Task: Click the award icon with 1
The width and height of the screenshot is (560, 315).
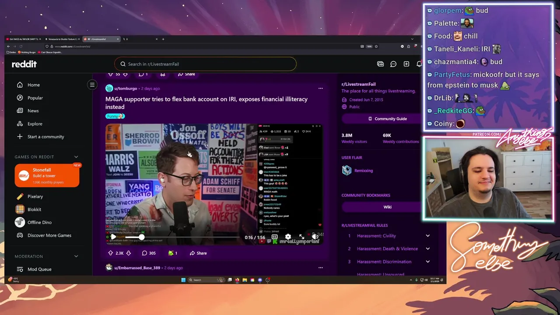Action: tap(173, 253)
